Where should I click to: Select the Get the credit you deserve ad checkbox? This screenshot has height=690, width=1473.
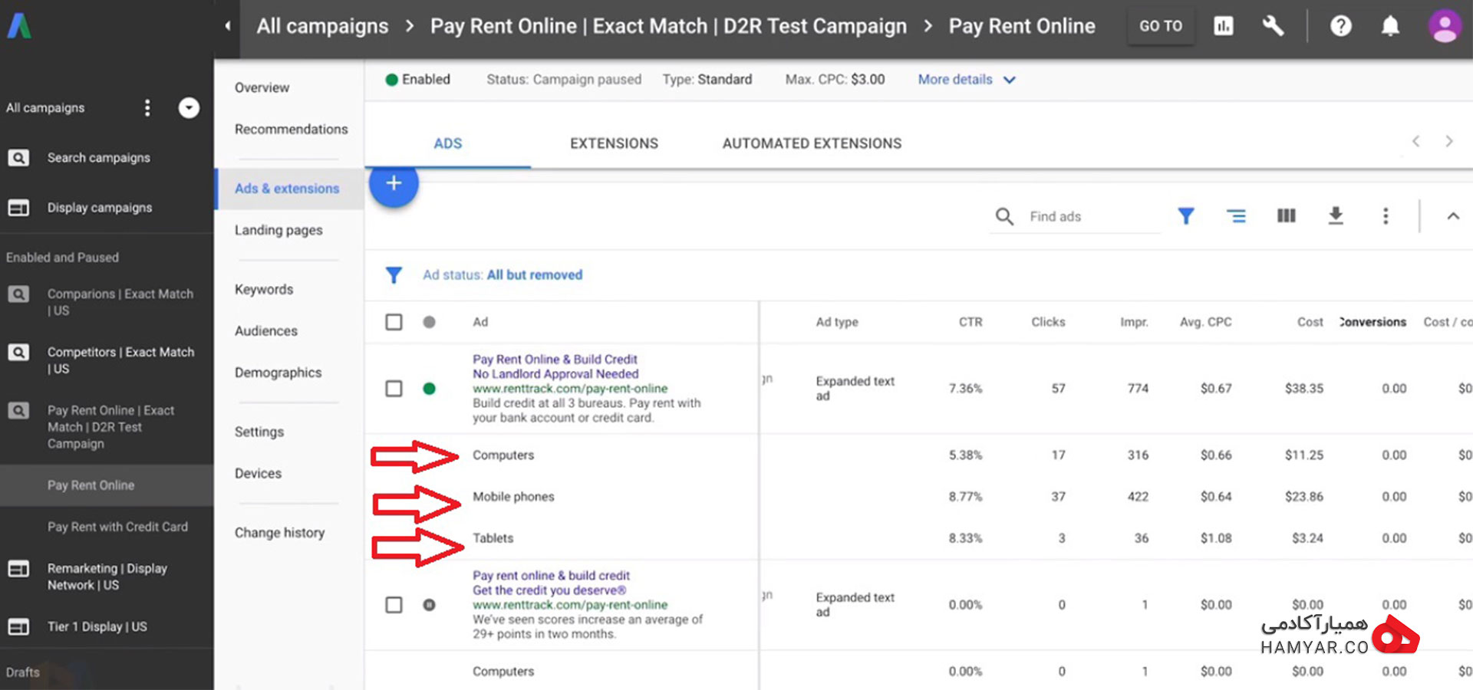(394, 605)
